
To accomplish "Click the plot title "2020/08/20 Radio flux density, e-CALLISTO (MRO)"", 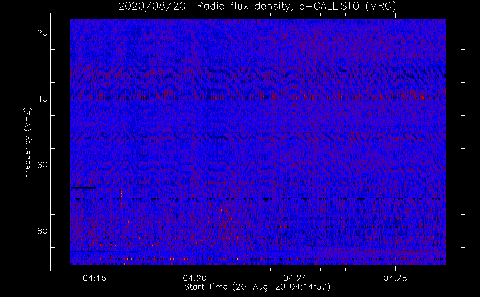I will pos(257,6).
